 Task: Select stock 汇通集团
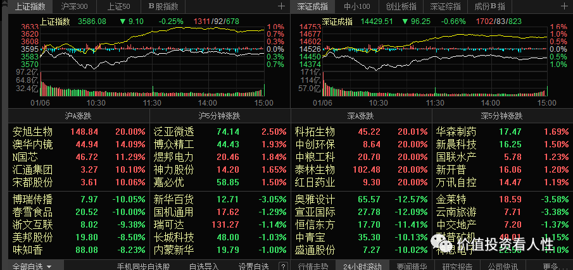tap(32, 169)
